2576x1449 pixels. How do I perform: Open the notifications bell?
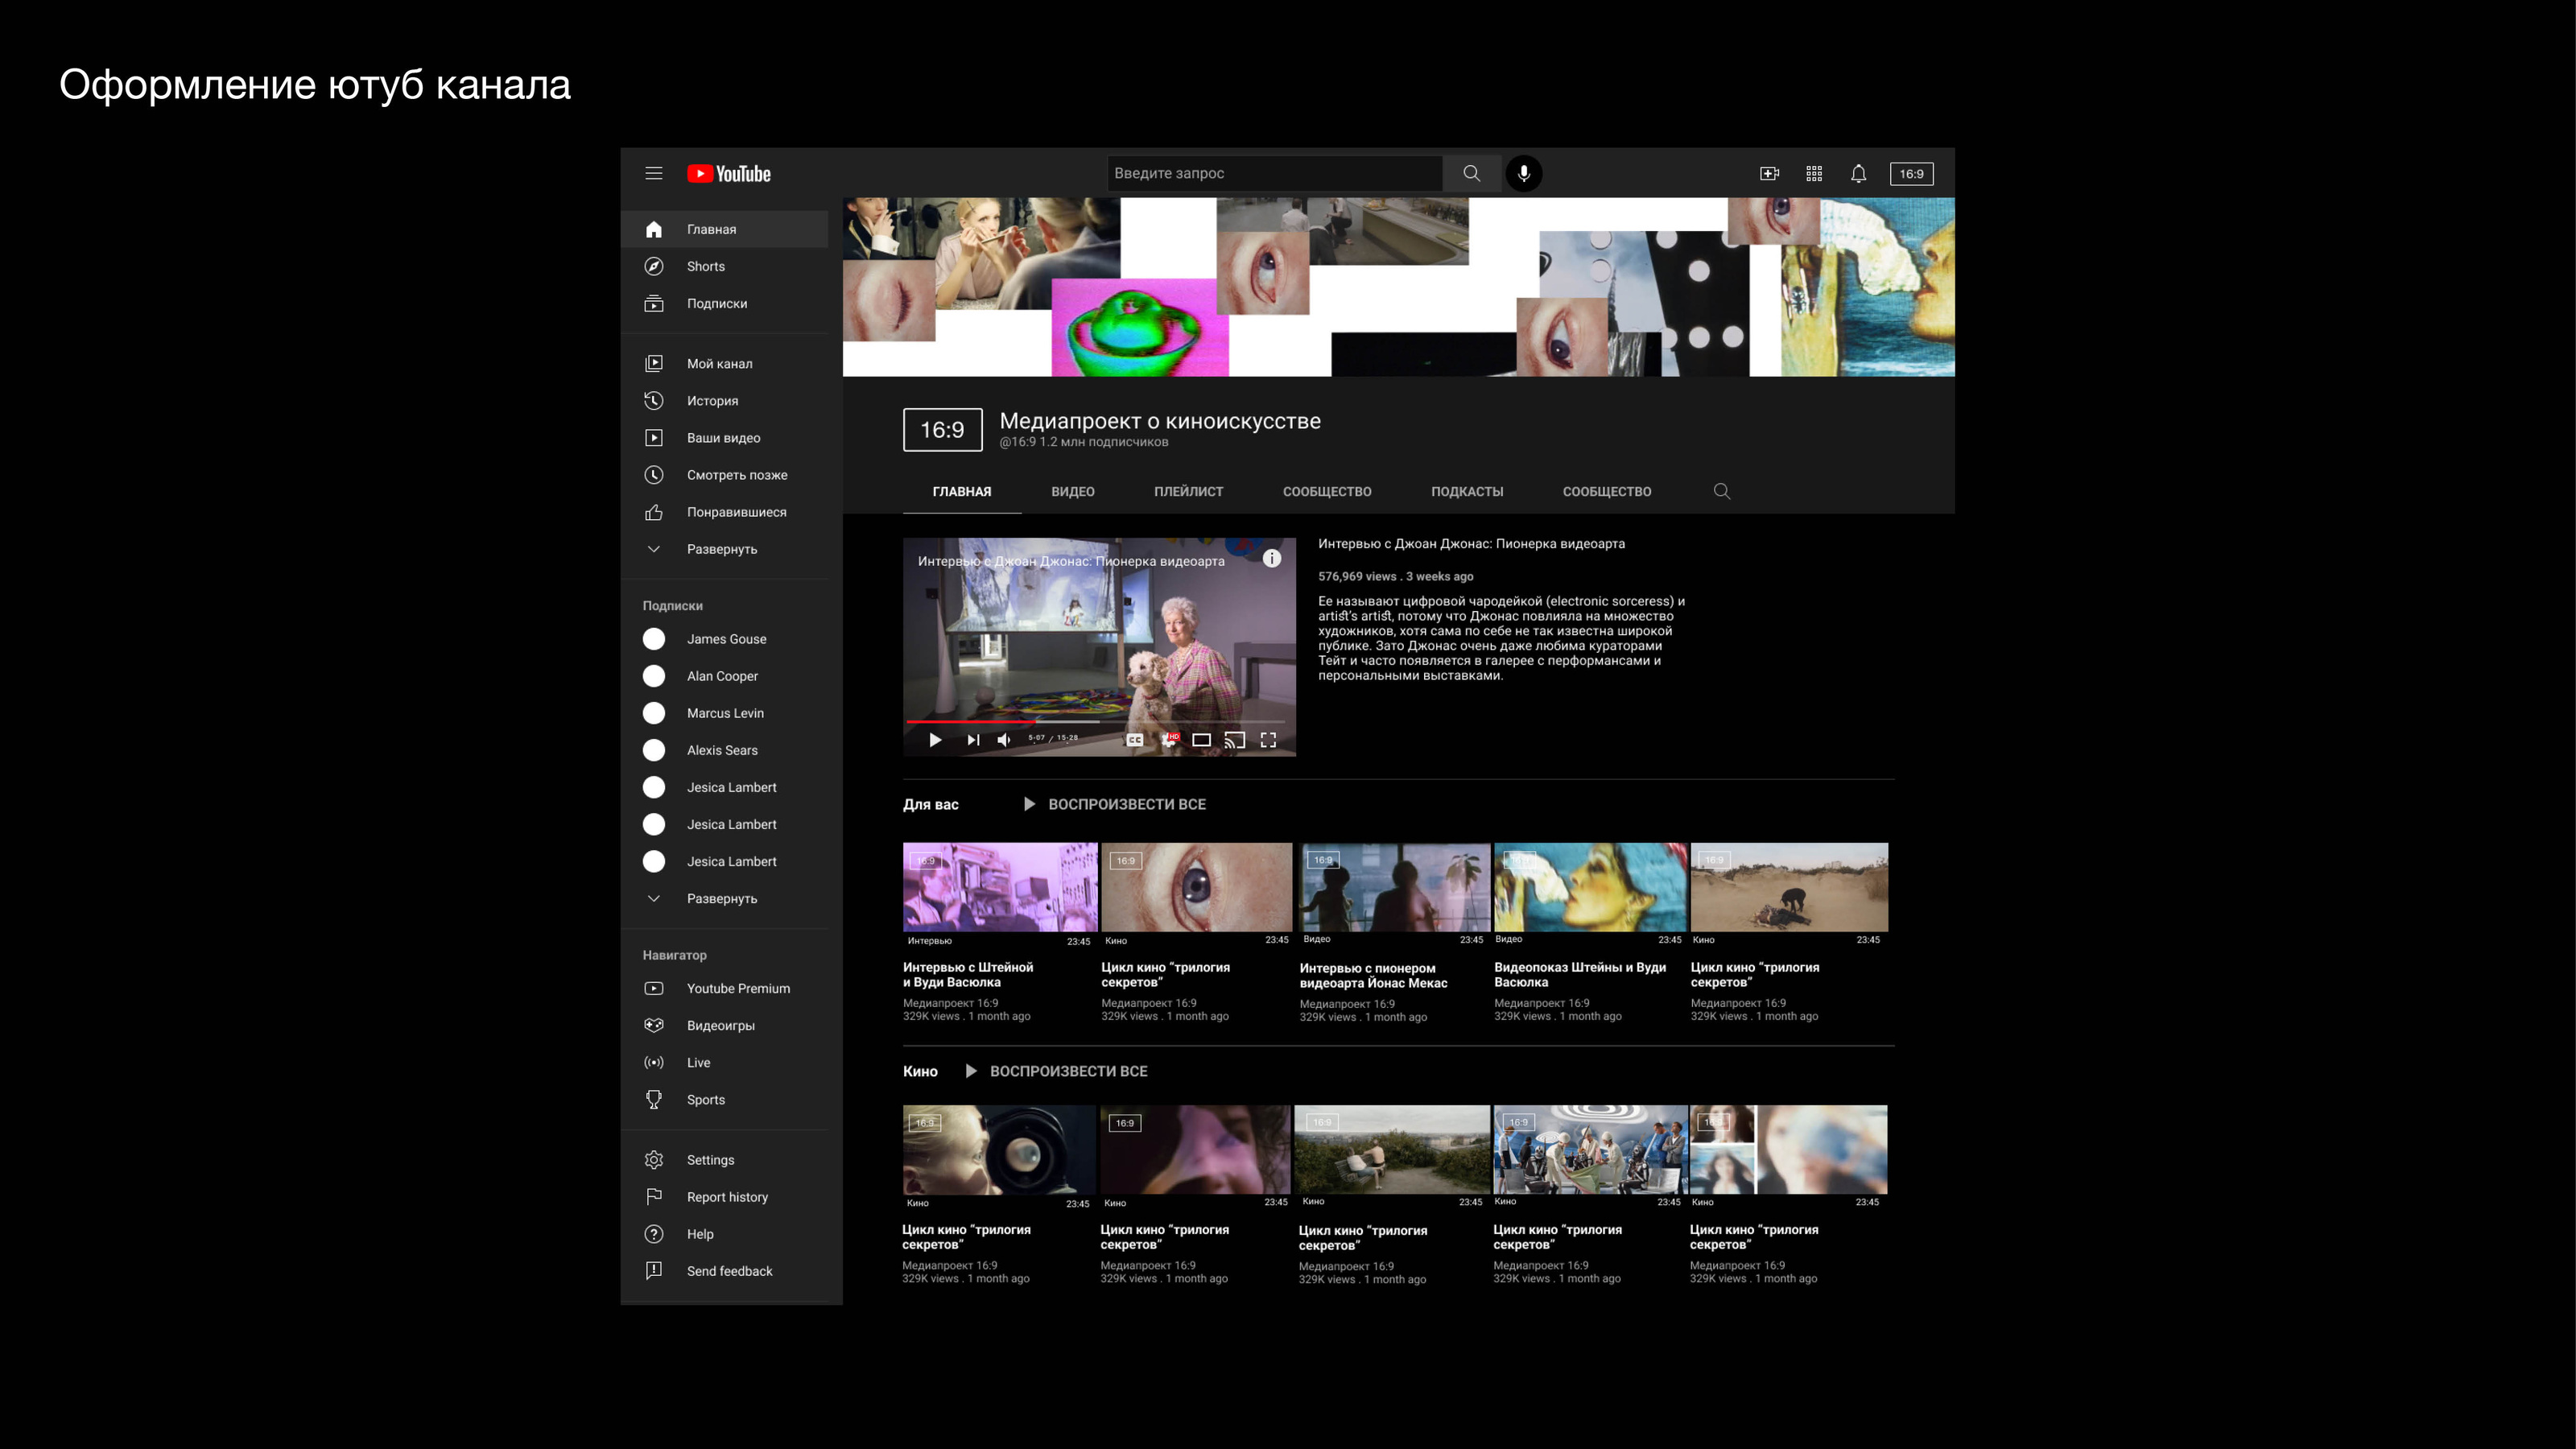[x=1858, y=173]
